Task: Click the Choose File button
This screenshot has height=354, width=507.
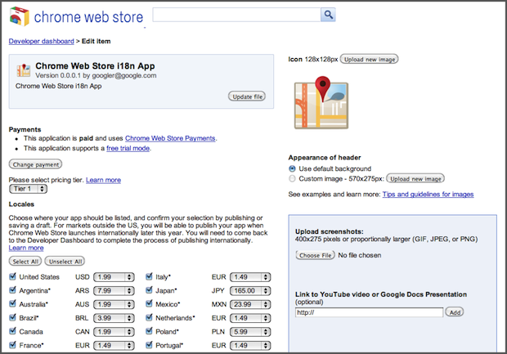Action: click(x=316, y=255)
